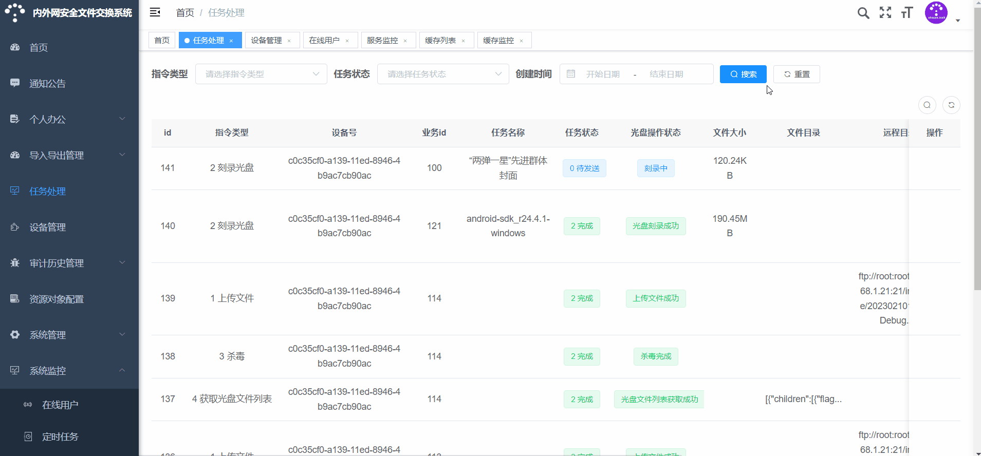Close the 在线用户 tab
Image resolution: width=981 pixels, height=456 pixels.
[x=347, y=41]
